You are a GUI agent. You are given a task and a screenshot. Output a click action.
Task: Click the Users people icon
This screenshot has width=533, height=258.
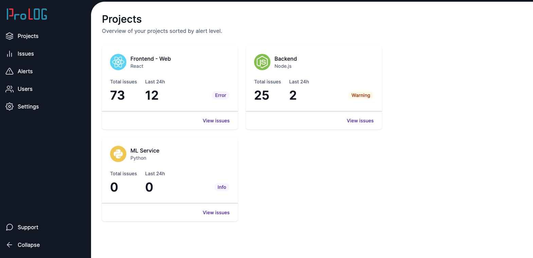(x=10, y=89)
